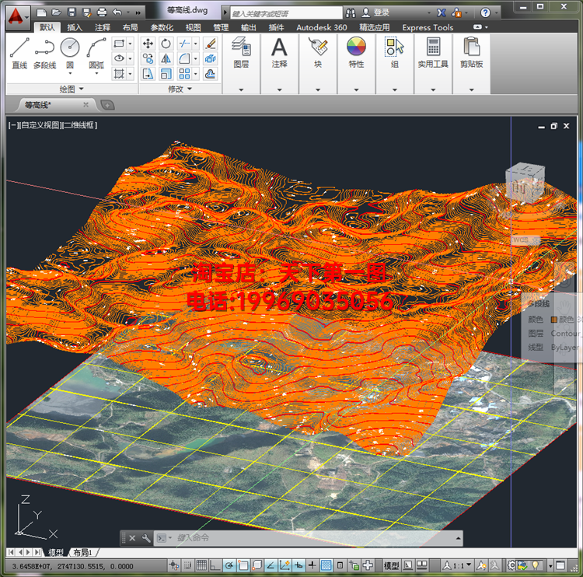Click the keyword search input field
This screenshot has width=583, height=577.
click(x=285, y=13)
